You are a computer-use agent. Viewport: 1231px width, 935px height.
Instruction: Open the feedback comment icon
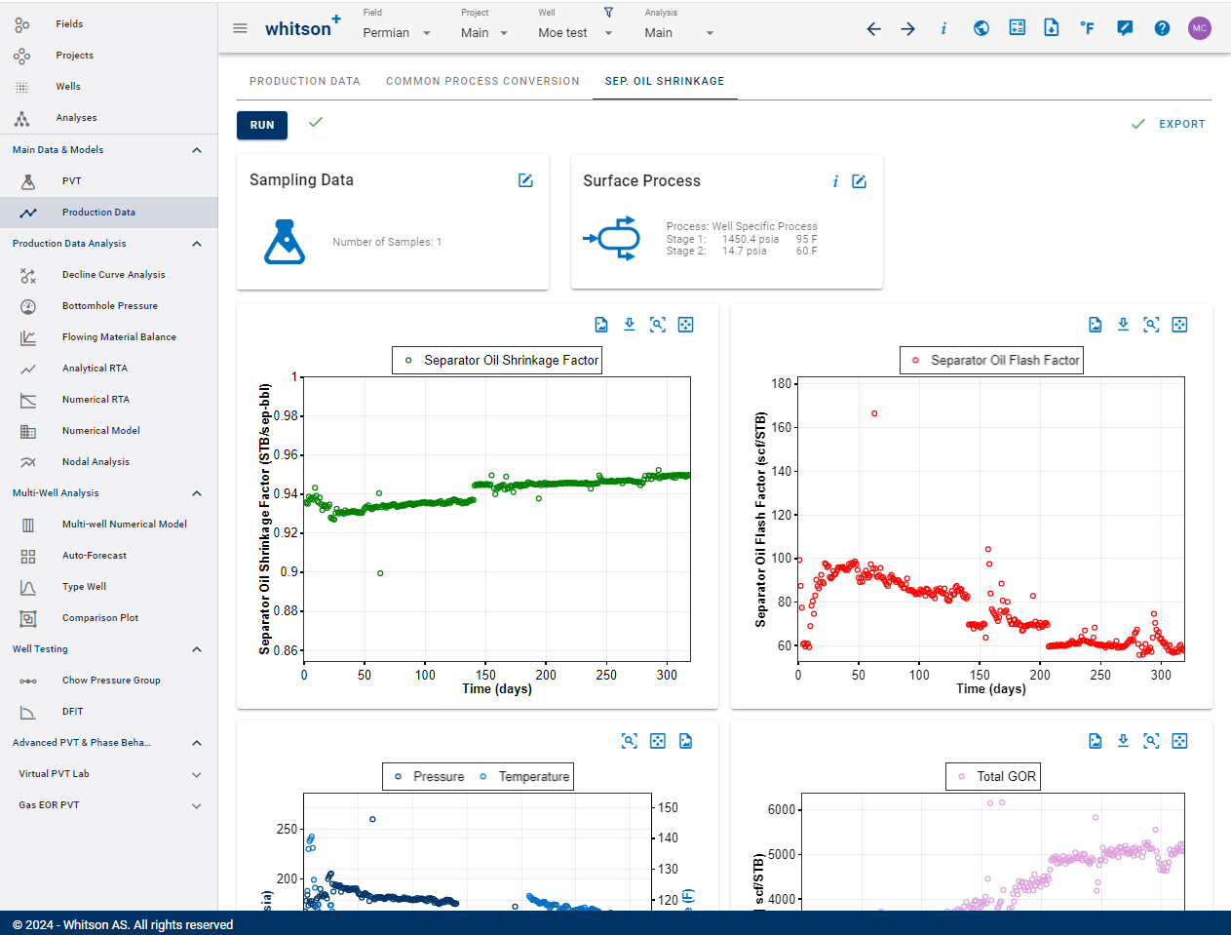(x=1125, y=28)
